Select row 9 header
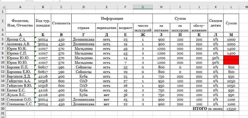 point(3,58)
